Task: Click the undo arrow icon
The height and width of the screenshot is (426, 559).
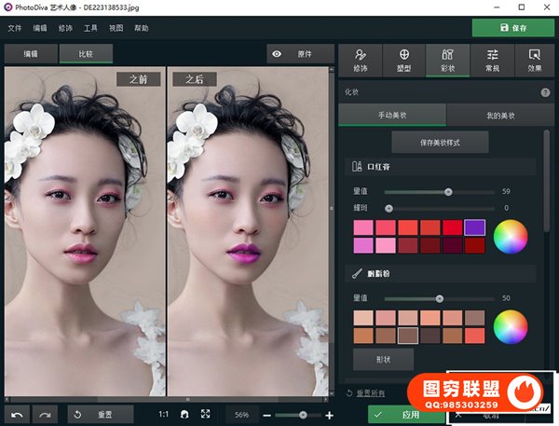Action: point(17,414)
